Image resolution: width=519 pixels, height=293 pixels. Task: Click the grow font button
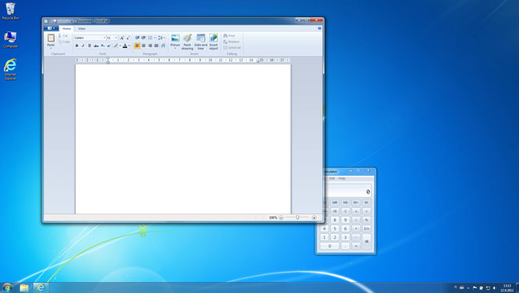[122, 38]
